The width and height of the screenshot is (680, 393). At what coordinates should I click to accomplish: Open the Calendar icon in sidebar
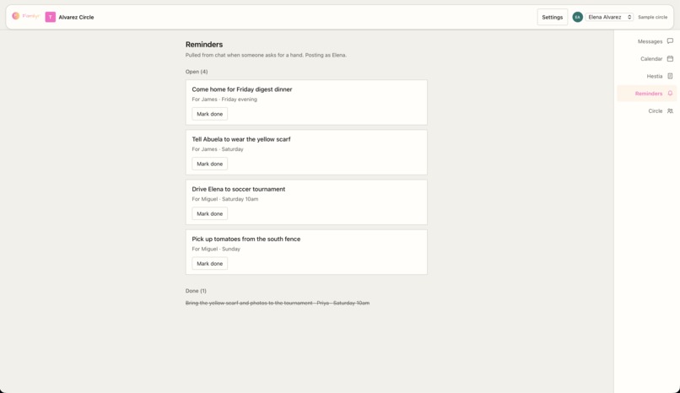tap(670, 58)
